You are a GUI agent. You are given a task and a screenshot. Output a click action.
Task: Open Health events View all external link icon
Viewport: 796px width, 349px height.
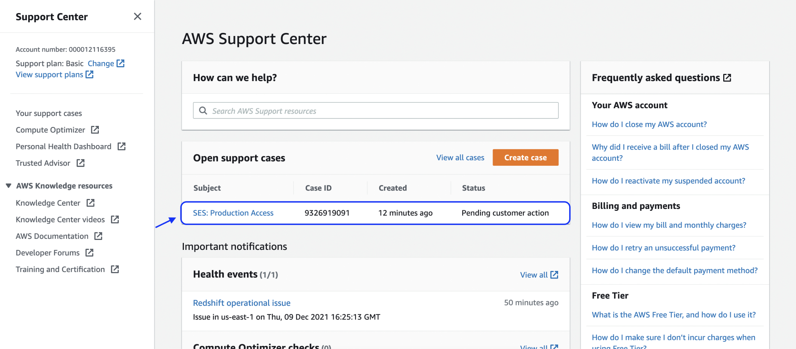click(x=554, y=274)
